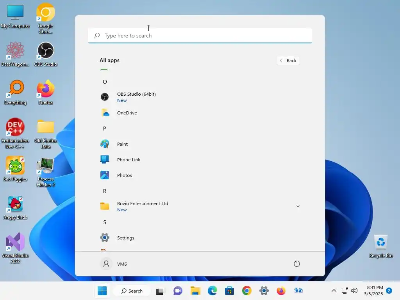Open Settings gear on the taskbar

tap(264, 291)
